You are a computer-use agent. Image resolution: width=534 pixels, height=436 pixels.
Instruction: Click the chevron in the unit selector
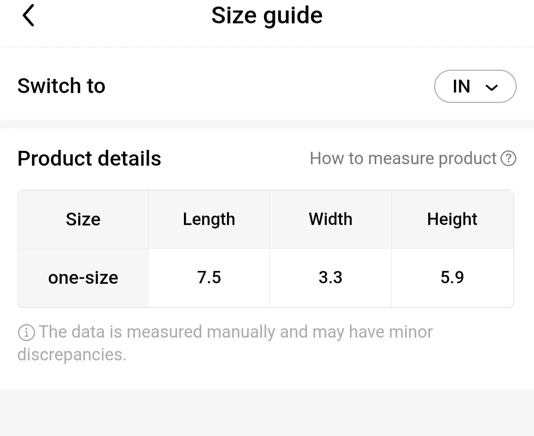point(491,88)
